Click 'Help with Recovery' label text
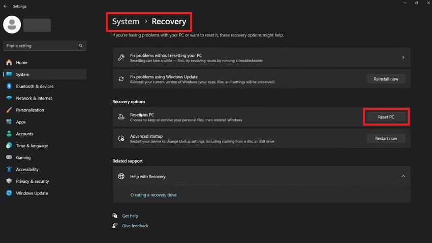 coord(148,177)
